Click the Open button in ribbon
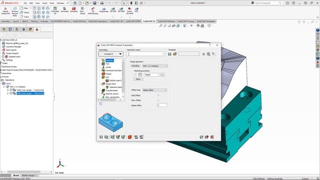320x180 pixels. pos(24,12)
